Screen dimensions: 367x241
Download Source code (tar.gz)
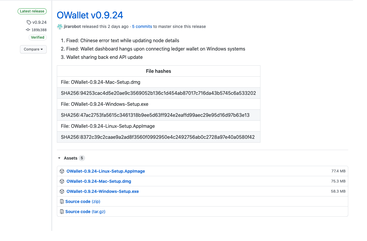(85, 212)
